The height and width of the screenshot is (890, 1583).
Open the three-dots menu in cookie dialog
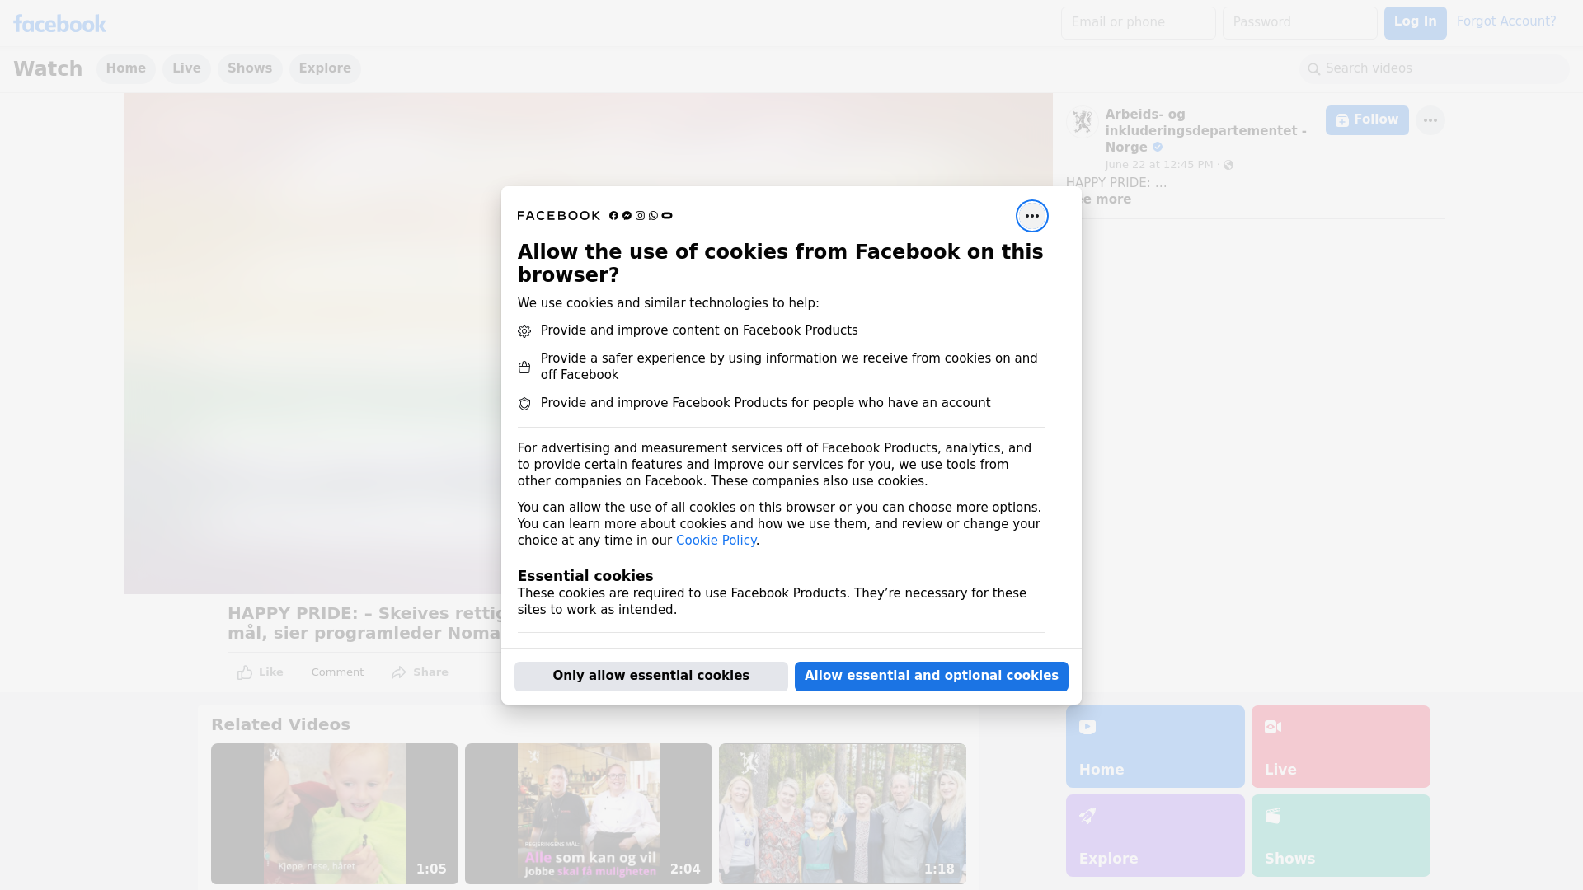click(x=1031, y=216)
